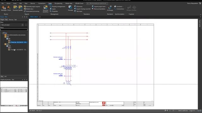Start Automated processing
Screen dimensions: 202x113
(x=32, y=11)
